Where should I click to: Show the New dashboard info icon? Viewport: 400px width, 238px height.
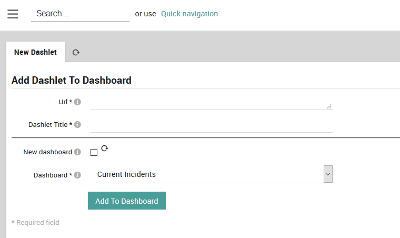[77, 152]
